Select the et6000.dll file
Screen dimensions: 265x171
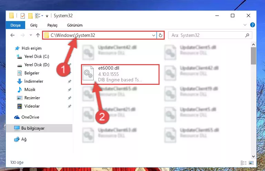pos(120,74)
